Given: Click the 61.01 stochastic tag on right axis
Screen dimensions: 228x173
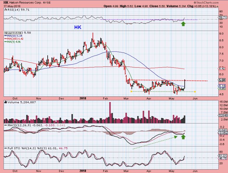Looking at the screenshot, I should click(222, 155).
